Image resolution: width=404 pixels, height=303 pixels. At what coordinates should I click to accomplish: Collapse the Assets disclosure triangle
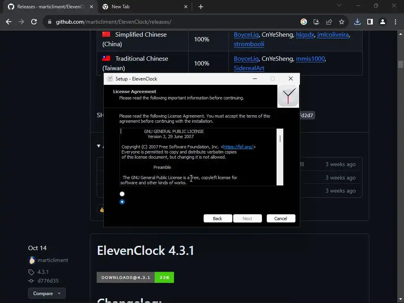point(99,146)
